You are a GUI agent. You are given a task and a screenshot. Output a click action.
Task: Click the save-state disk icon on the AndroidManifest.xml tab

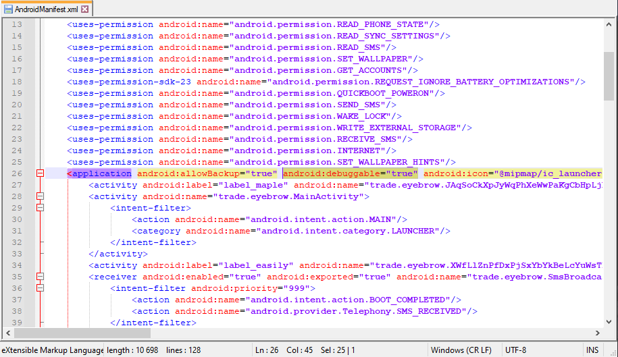coord(9,9)
